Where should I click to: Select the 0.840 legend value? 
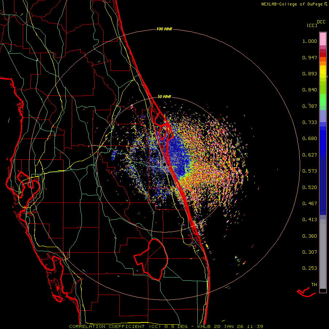310,90
